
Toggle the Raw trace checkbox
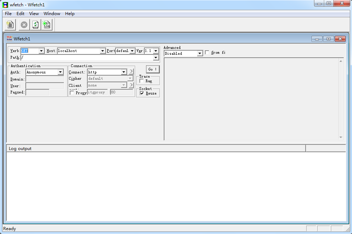coord(142,81)
